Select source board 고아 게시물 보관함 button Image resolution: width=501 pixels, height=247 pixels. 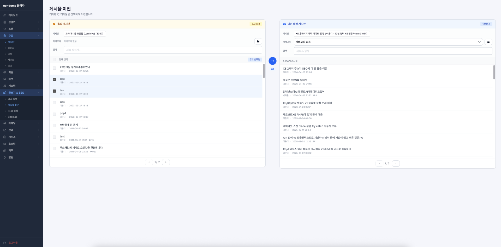tap(85, 34)
